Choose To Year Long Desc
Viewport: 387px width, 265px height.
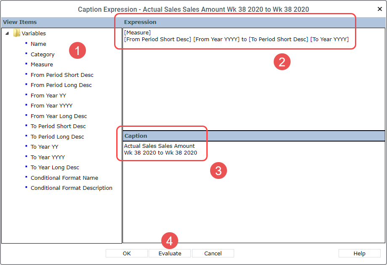tap(55, 167)
